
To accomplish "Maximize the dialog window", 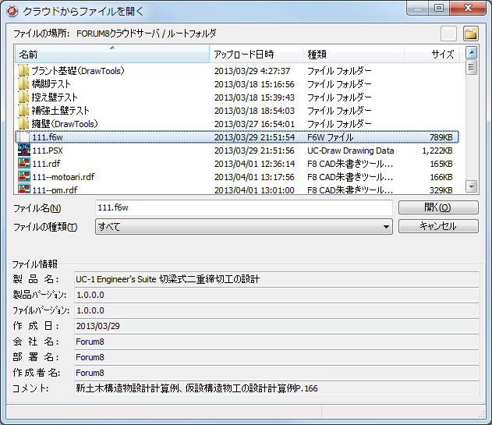I will tap(439, 8).
